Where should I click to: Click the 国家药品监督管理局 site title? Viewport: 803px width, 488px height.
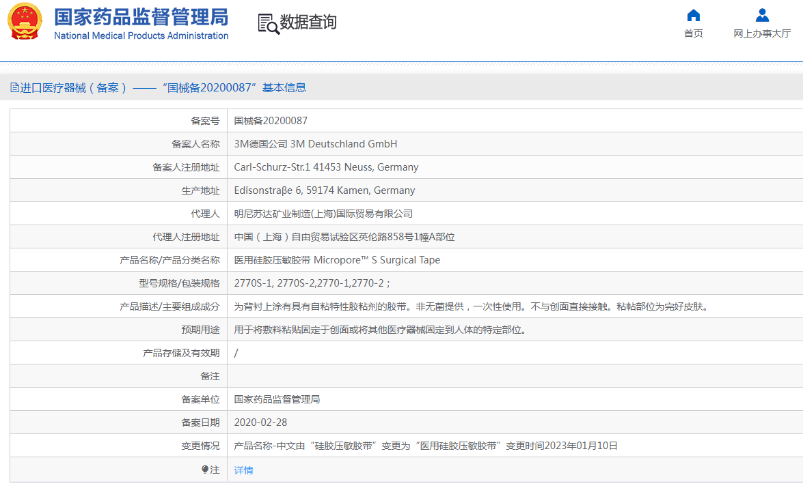141,16
